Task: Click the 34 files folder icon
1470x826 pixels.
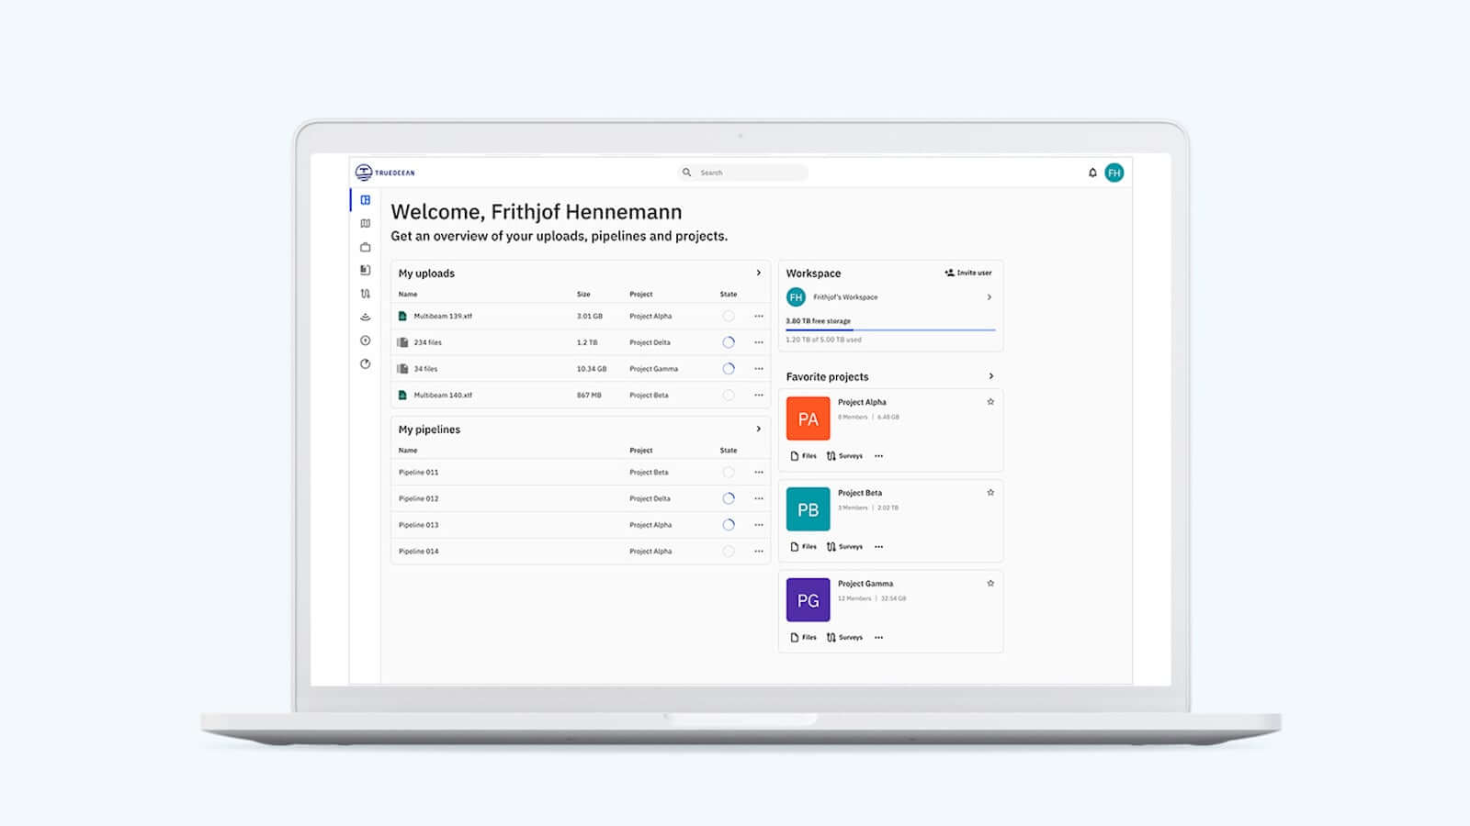Action: pos(402,369)
